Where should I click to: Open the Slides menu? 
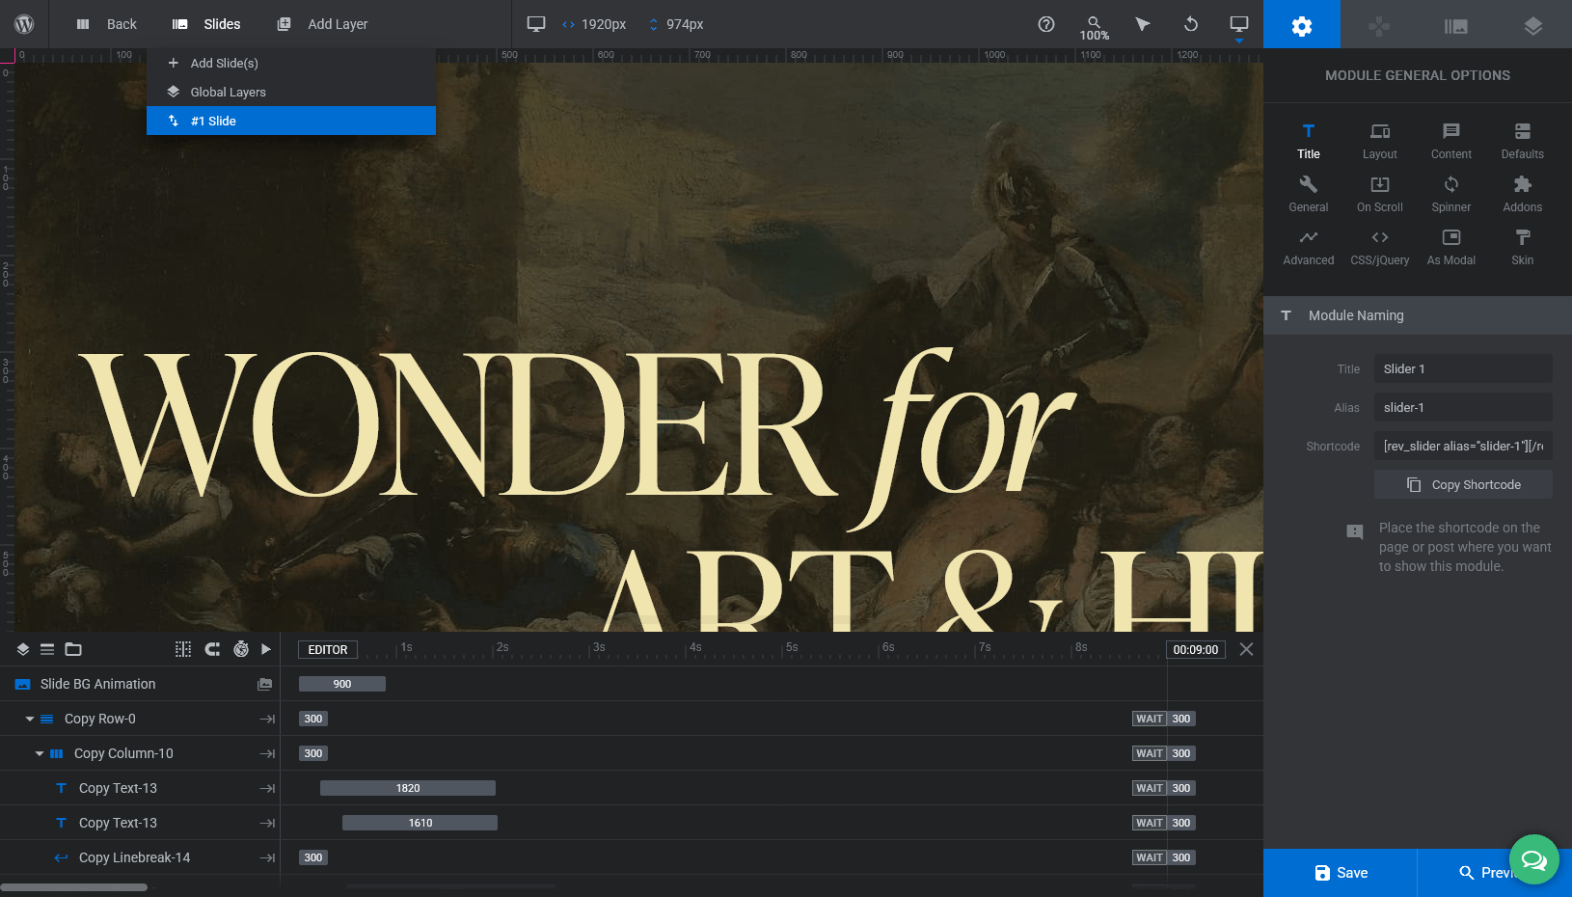pos(206,24)
